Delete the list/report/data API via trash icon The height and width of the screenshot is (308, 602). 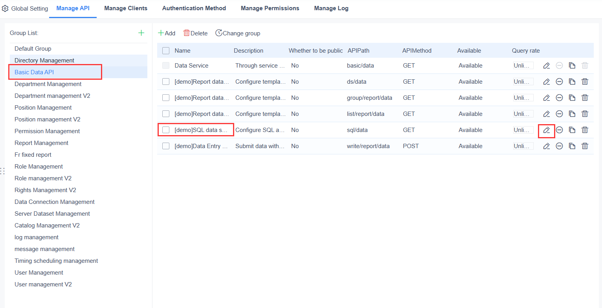click(x=585, y=114)
